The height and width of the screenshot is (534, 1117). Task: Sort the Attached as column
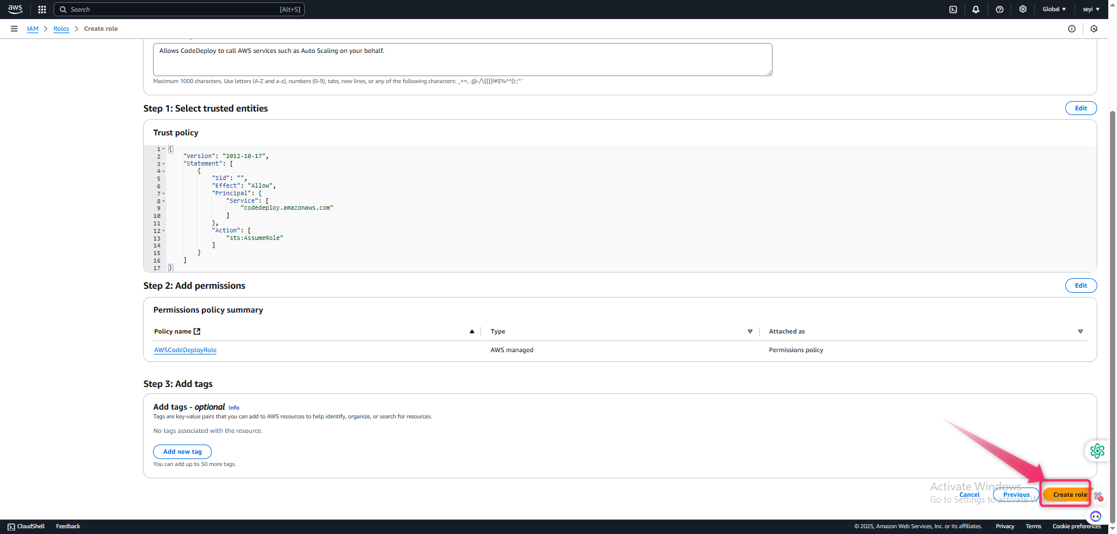pos(1080,331)
